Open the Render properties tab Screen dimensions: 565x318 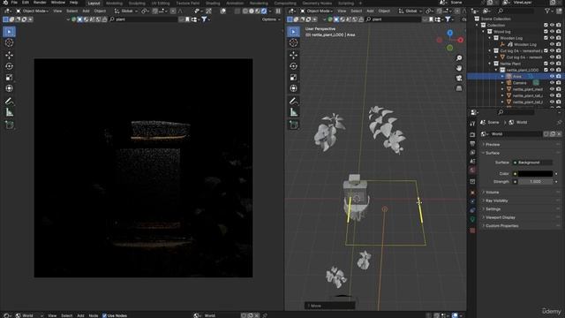tap(472, 135)
